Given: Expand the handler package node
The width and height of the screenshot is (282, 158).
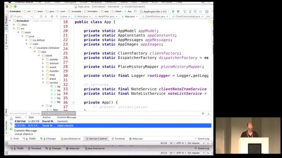Looking at the screenshot, I should click(43, 71).
